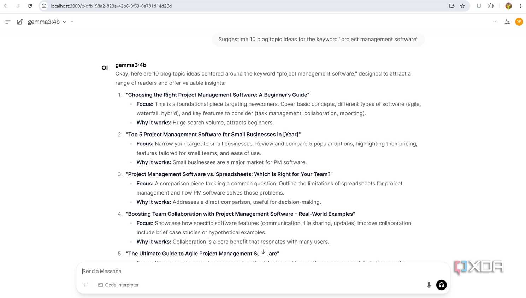Start voice call with headphone button

(x=442, y=285)
